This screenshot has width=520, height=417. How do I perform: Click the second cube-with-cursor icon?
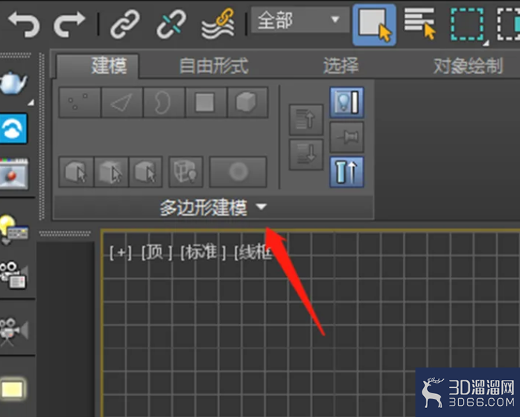111,172
